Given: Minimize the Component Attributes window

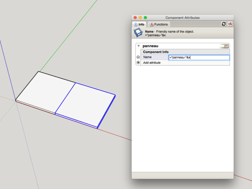Looking at the screenshot, I should click(x=140, y=18).
